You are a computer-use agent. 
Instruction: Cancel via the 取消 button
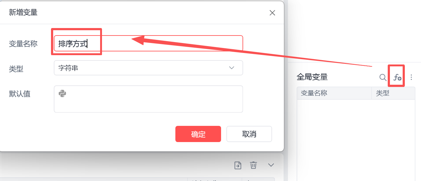coord(249,134)
